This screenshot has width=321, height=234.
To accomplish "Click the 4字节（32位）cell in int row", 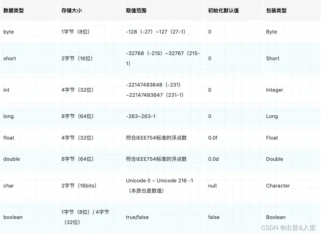I will (78, 90).
